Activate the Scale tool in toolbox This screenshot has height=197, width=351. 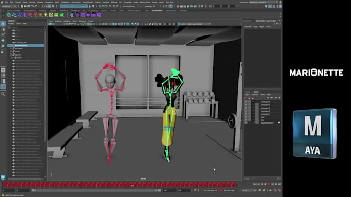[x=3, y=51]
